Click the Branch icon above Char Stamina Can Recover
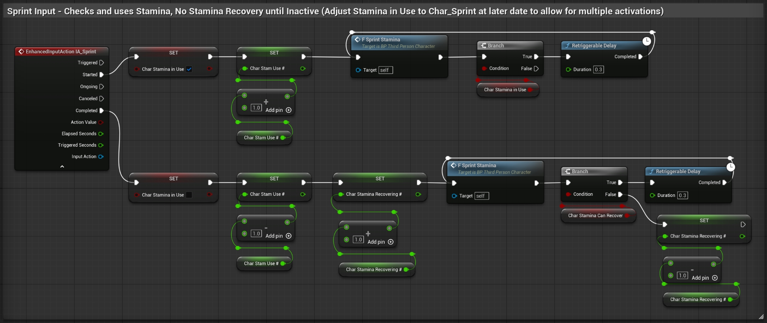767x323 pixels. 568,172
